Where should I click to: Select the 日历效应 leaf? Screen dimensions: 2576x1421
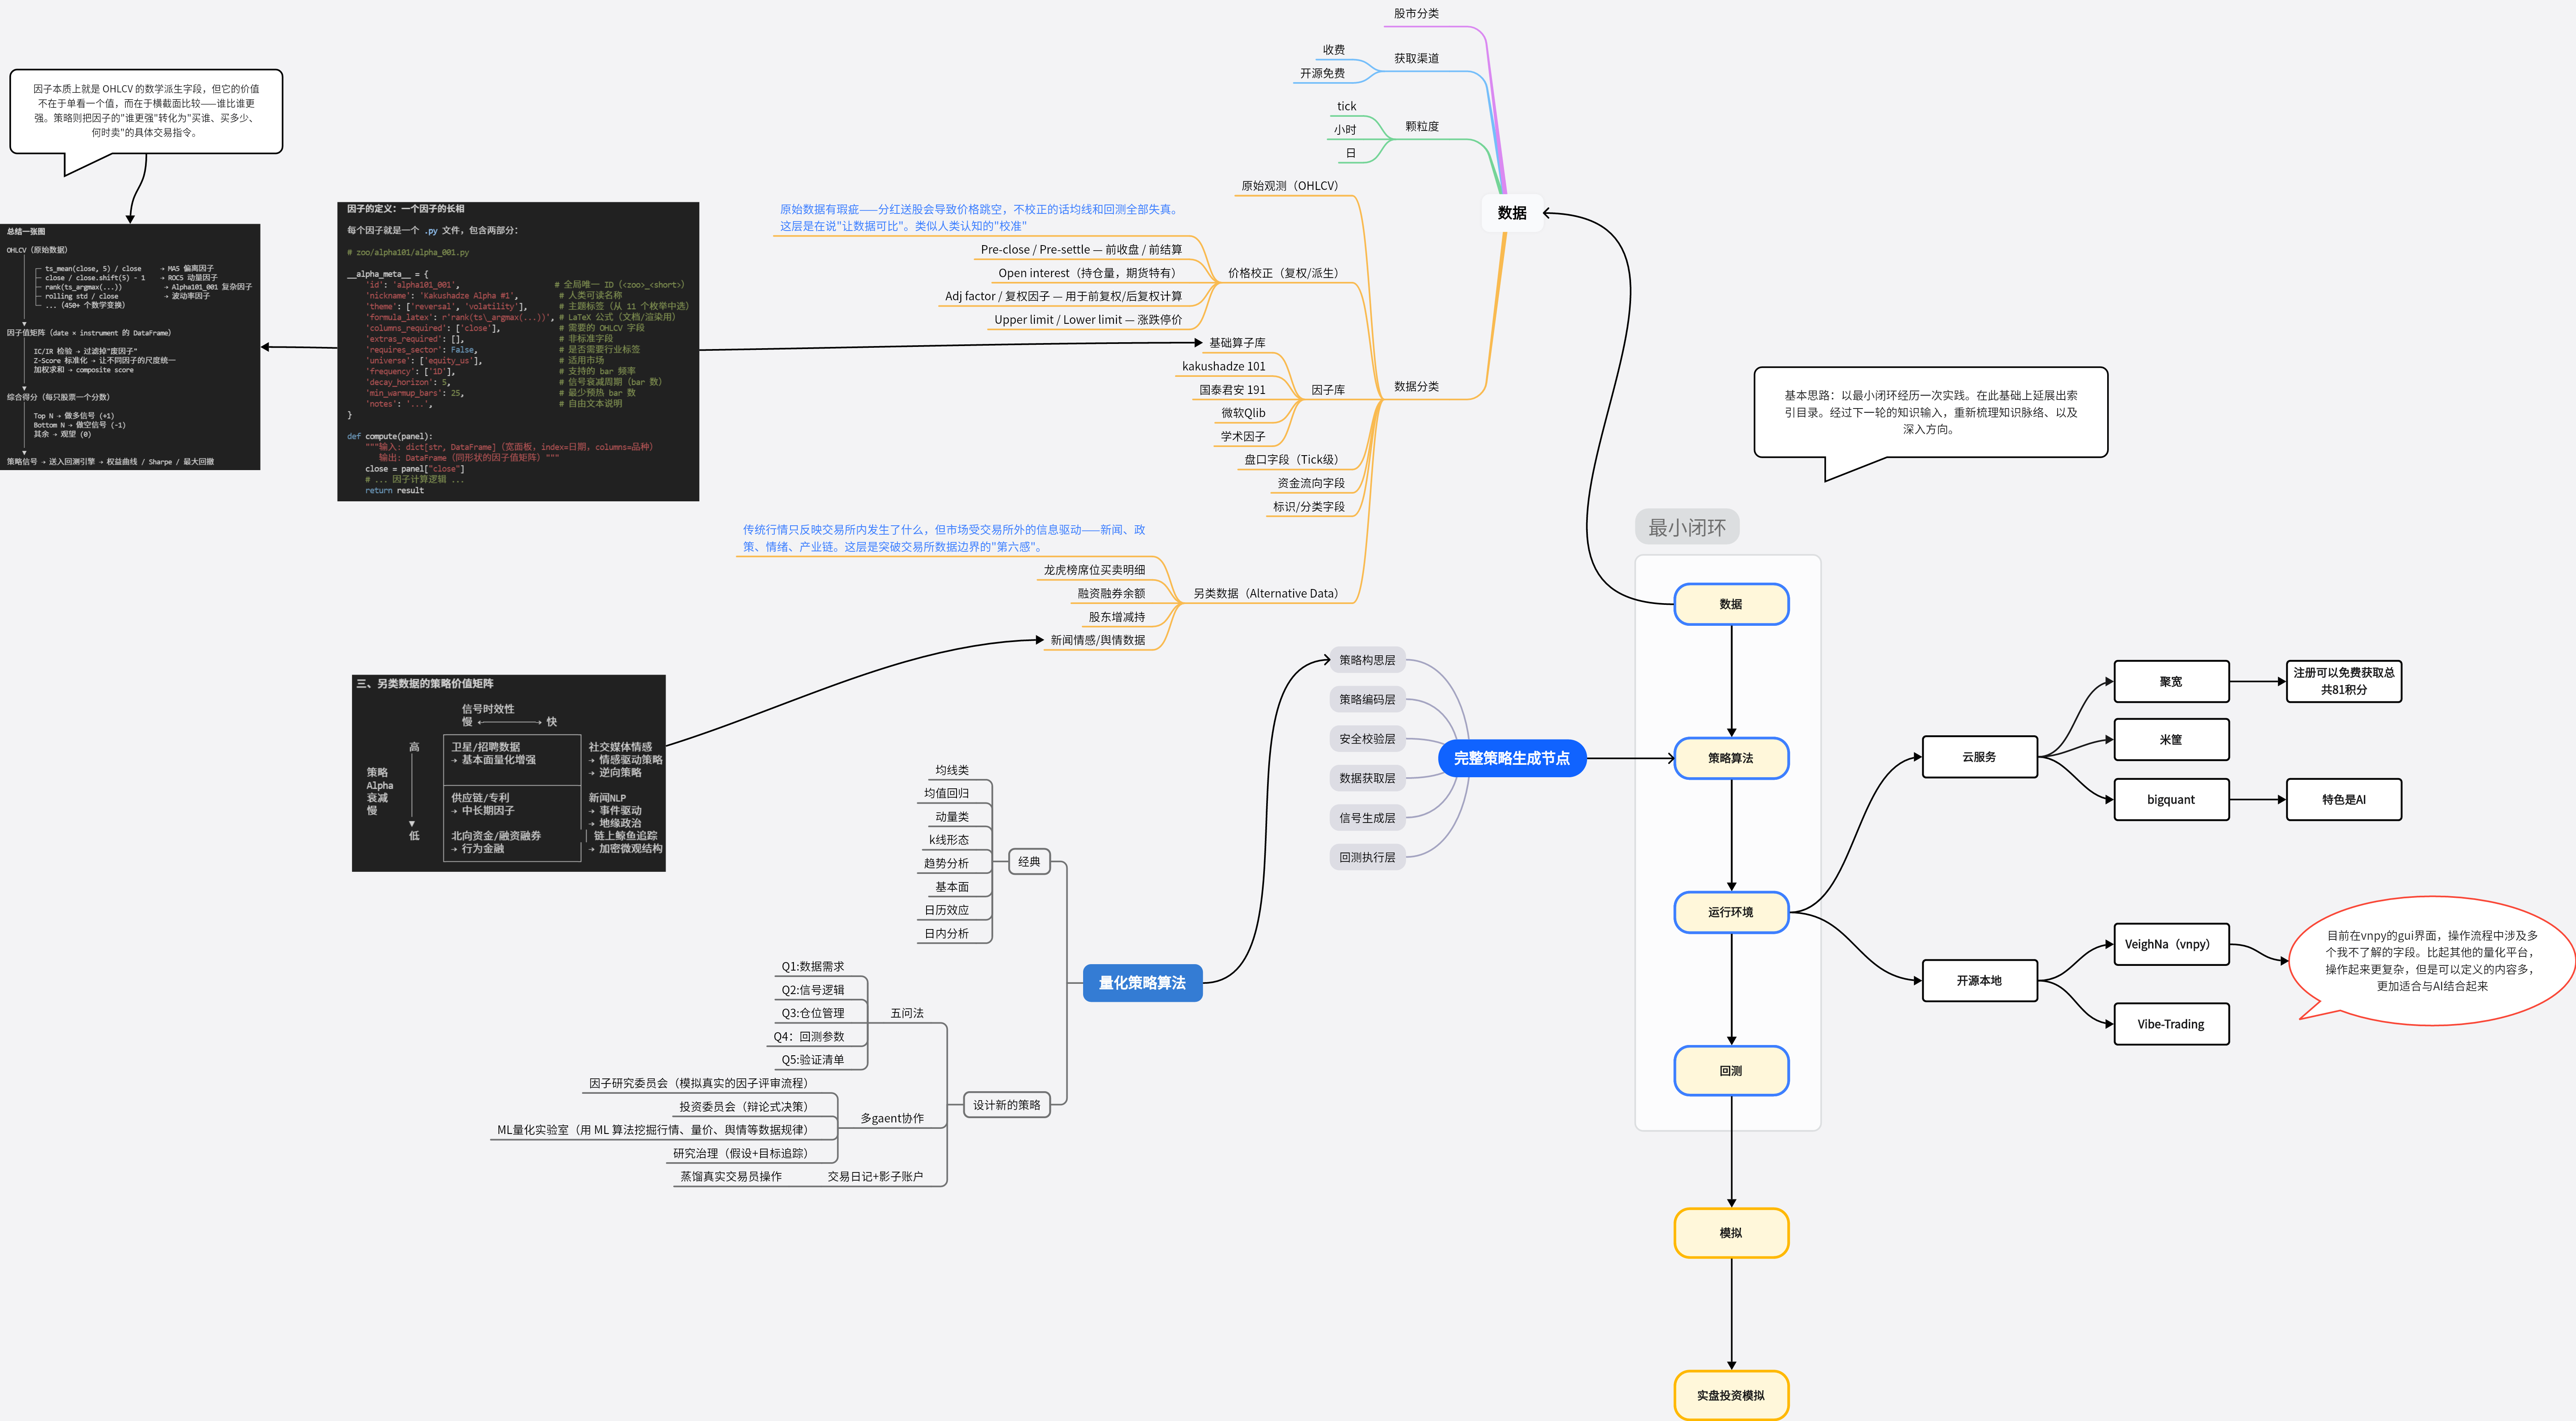pos(946,910)
